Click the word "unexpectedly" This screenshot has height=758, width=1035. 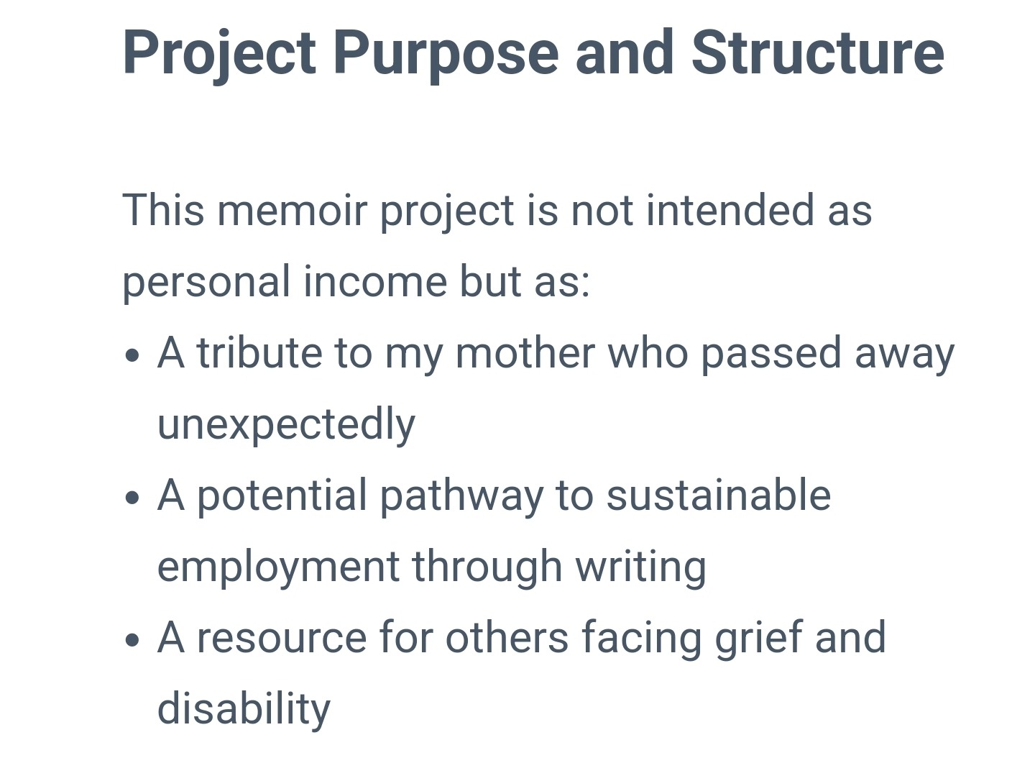pos(286,424)
